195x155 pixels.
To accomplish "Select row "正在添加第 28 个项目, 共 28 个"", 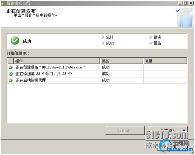I will pos(97,74).
